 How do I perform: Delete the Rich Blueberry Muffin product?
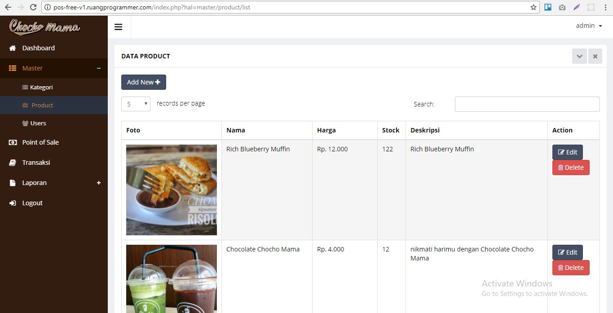571,168
